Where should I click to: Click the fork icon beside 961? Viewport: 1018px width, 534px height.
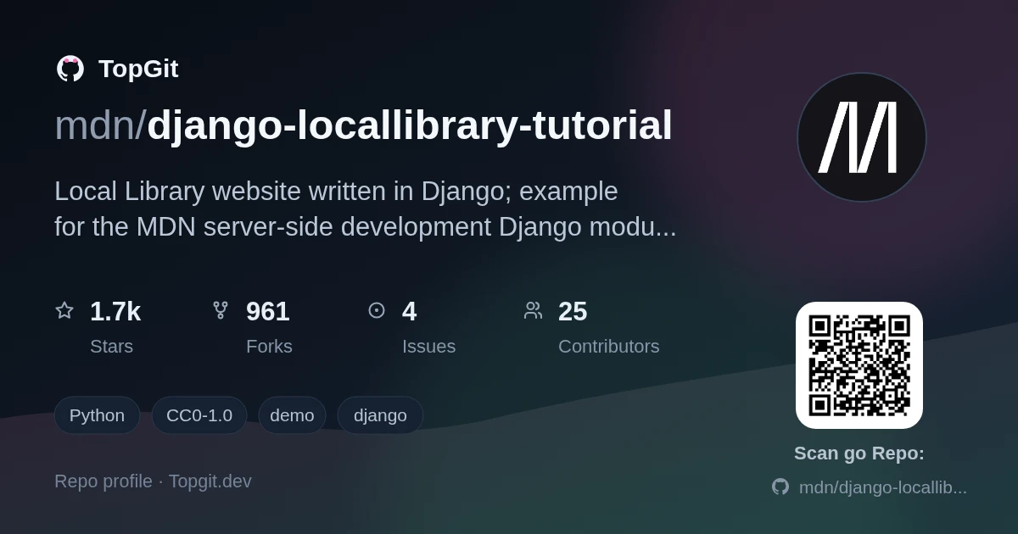click(x=221, y=310)
